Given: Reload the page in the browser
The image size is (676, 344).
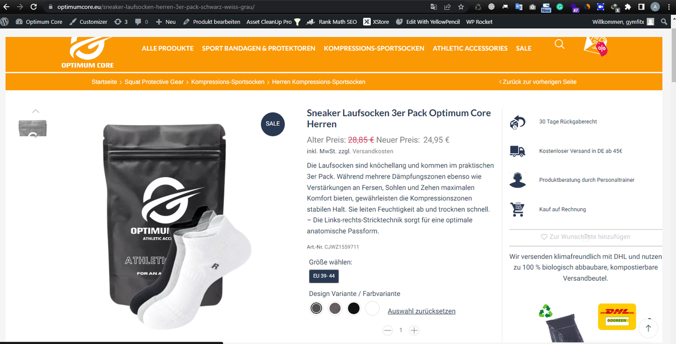Looking at the screenshot, I should click(34, 7).
